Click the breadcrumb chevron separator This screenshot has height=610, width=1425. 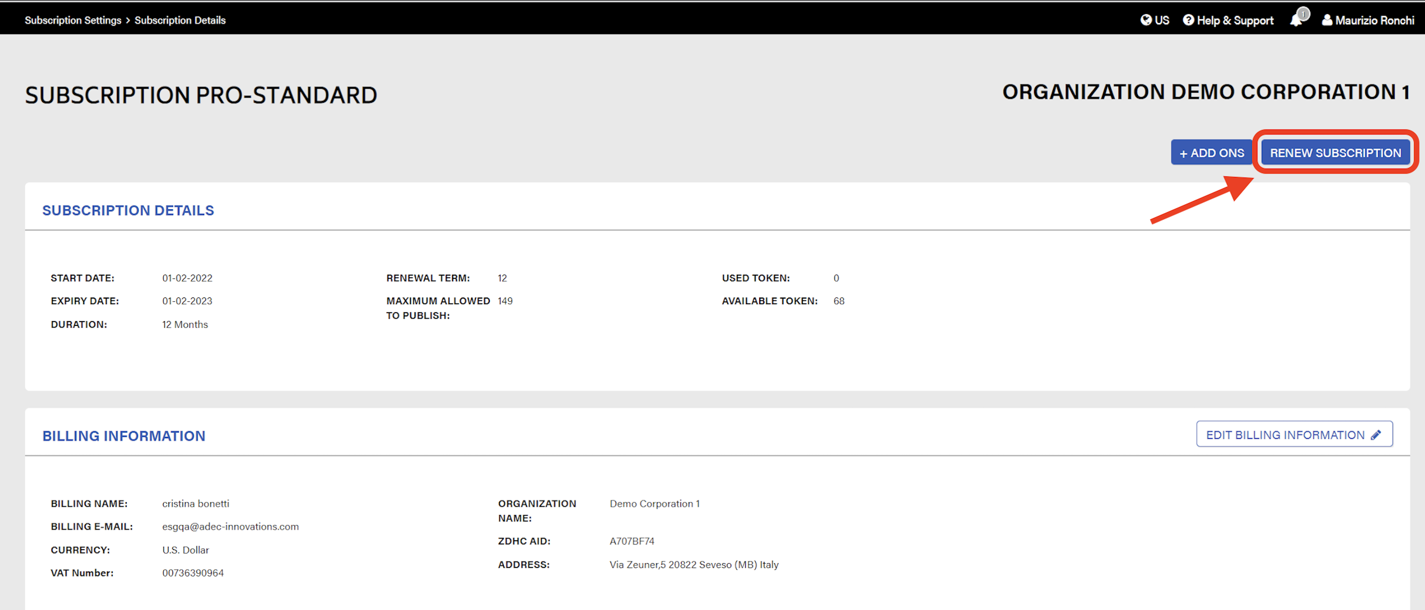(128, 20)
